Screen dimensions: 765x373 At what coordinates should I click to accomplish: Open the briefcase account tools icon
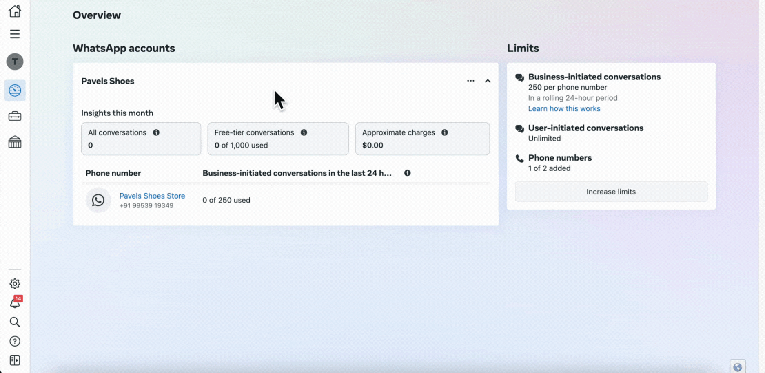pos(15,116)
